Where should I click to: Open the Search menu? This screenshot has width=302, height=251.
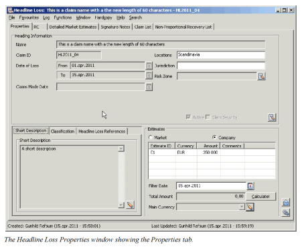pos(135,17)
